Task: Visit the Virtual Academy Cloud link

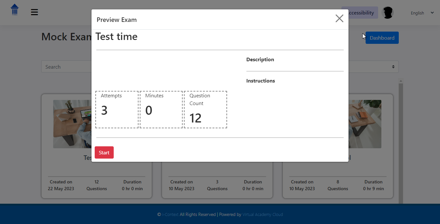Action: (x=263, y=214)
